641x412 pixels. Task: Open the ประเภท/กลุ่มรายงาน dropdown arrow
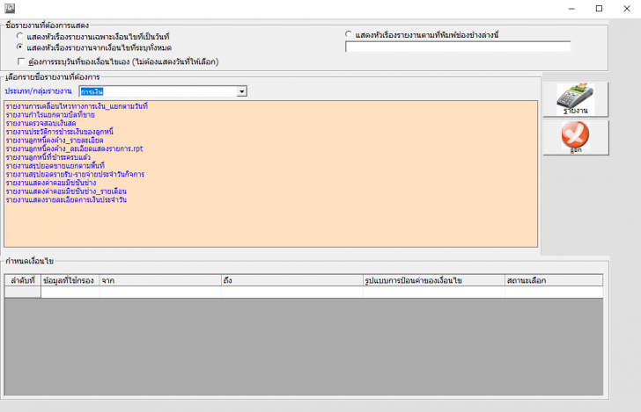click(x=241, y=91)
